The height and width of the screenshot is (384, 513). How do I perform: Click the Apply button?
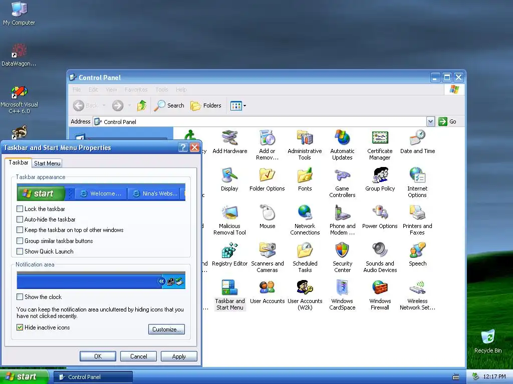(179, 356)
